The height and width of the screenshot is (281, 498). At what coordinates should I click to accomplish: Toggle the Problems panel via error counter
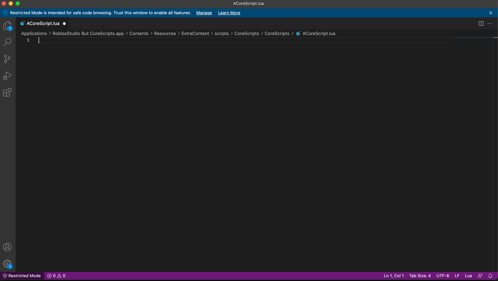(56, 276)
